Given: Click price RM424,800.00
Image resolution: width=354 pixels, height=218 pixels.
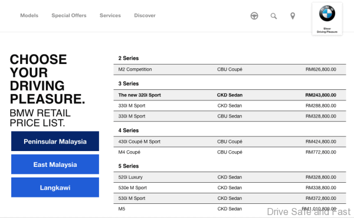Looking at the screenshot, I should (x=321, y=142).
